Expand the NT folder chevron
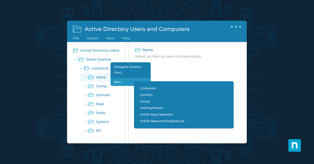Image resolution: width=314 pixels, height=164 pixels. pyautogui.click(x=86, y=131)
